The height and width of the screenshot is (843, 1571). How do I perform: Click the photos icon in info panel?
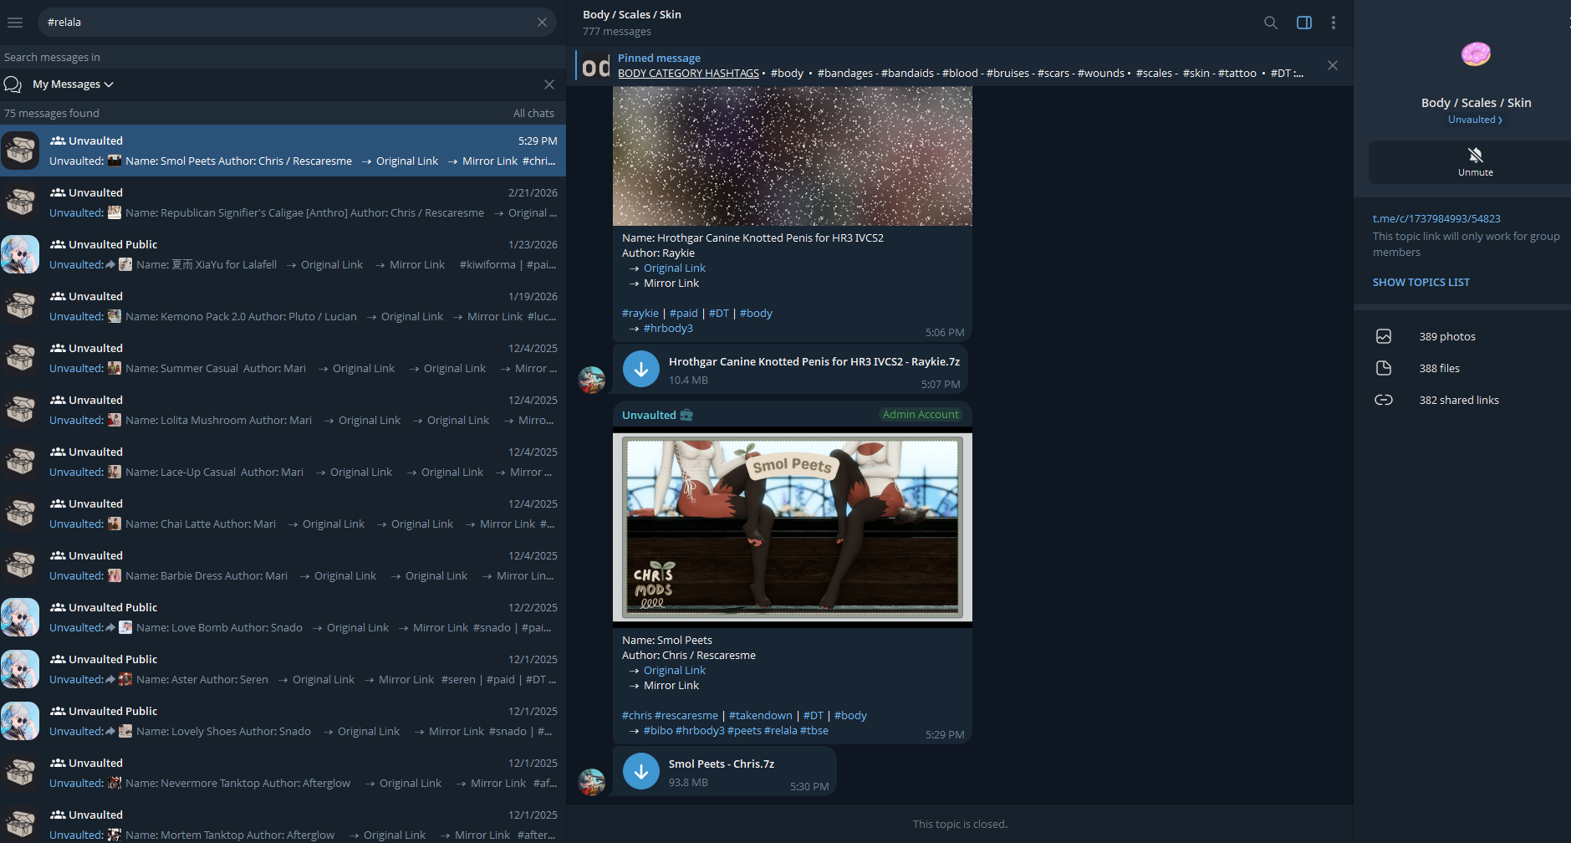coord(1384,336)
